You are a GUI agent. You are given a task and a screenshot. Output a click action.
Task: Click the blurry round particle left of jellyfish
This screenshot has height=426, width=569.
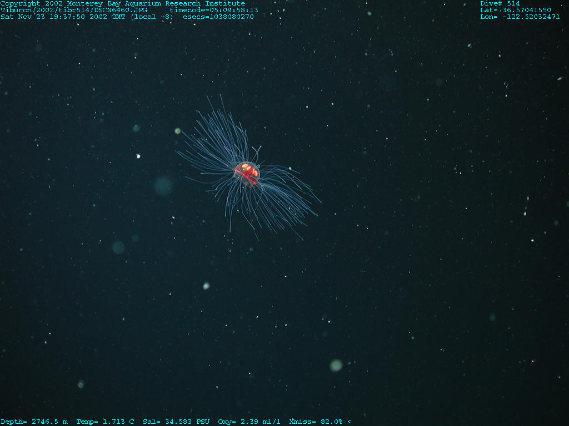point(163,186)
